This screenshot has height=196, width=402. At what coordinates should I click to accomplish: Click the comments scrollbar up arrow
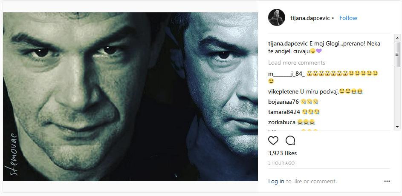coord(397,38)
